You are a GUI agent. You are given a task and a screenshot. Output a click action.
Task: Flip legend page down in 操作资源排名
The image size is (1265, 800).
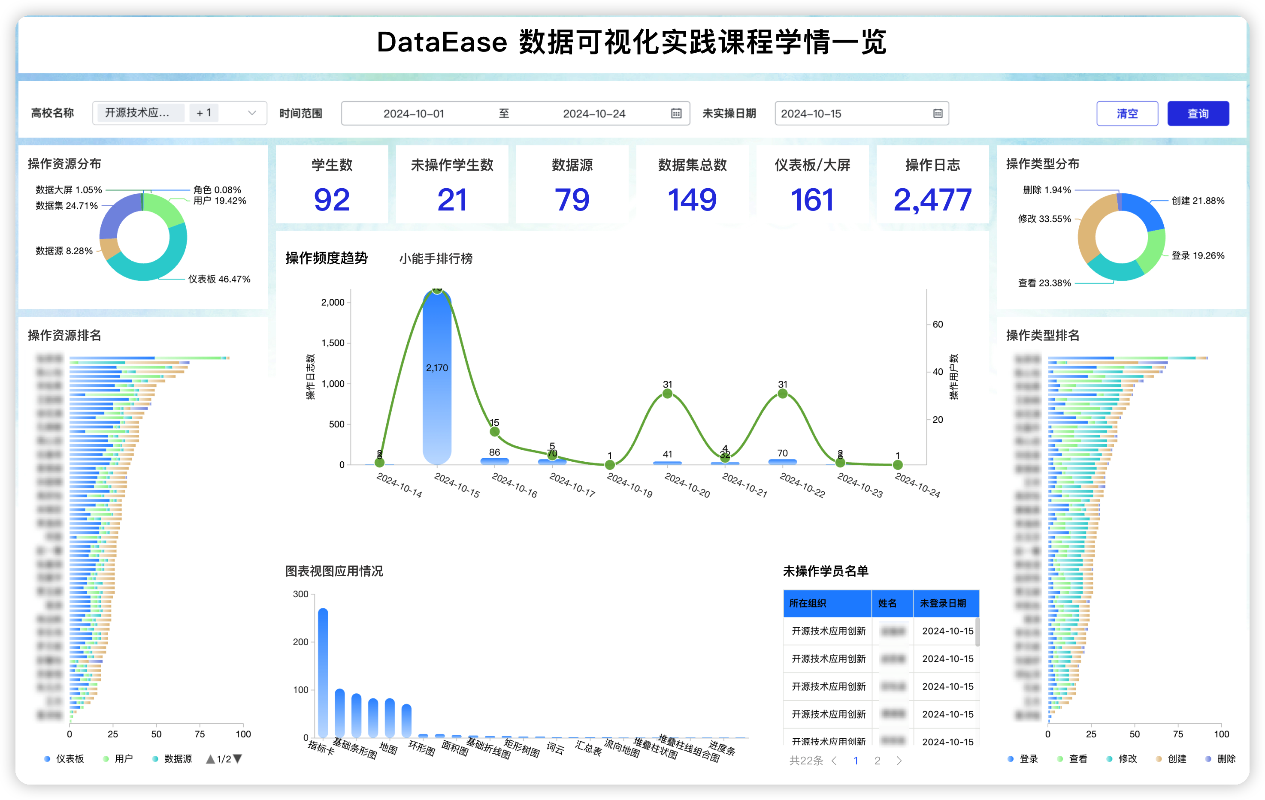[237, 758]
